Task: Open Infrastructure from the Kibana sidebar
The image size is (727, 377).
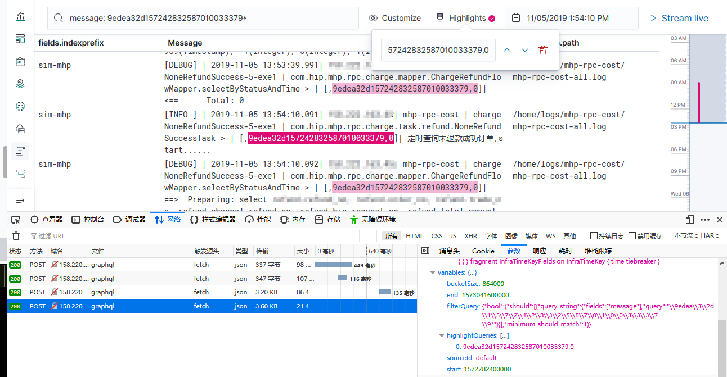Action: click(x=20, y=129)
